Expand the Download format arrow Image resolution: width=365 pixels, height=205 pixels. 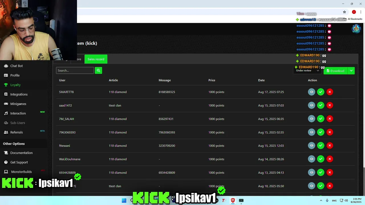351,71
